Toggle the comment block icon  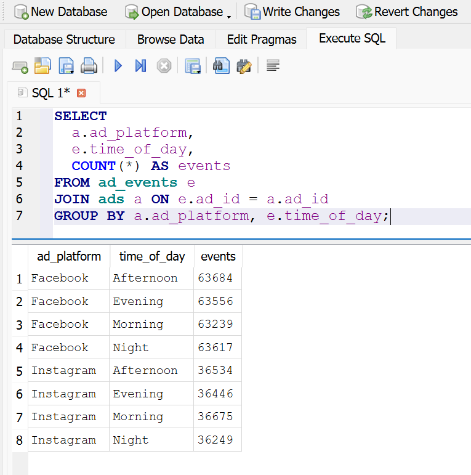tap(273, 66)
